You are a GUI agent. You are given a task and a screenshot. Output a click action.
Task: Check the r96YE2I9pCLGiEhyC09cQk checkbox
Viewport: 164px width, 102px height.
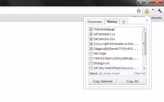tap(91, 58)
